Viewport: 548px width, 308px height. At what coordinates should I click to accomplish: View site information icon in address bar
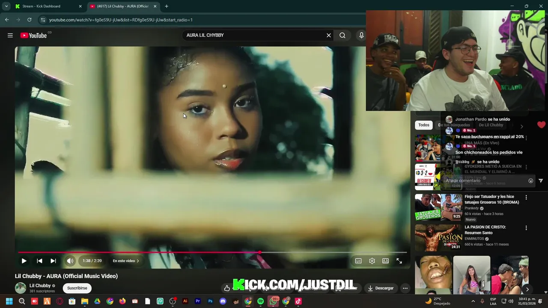[43, 20]
